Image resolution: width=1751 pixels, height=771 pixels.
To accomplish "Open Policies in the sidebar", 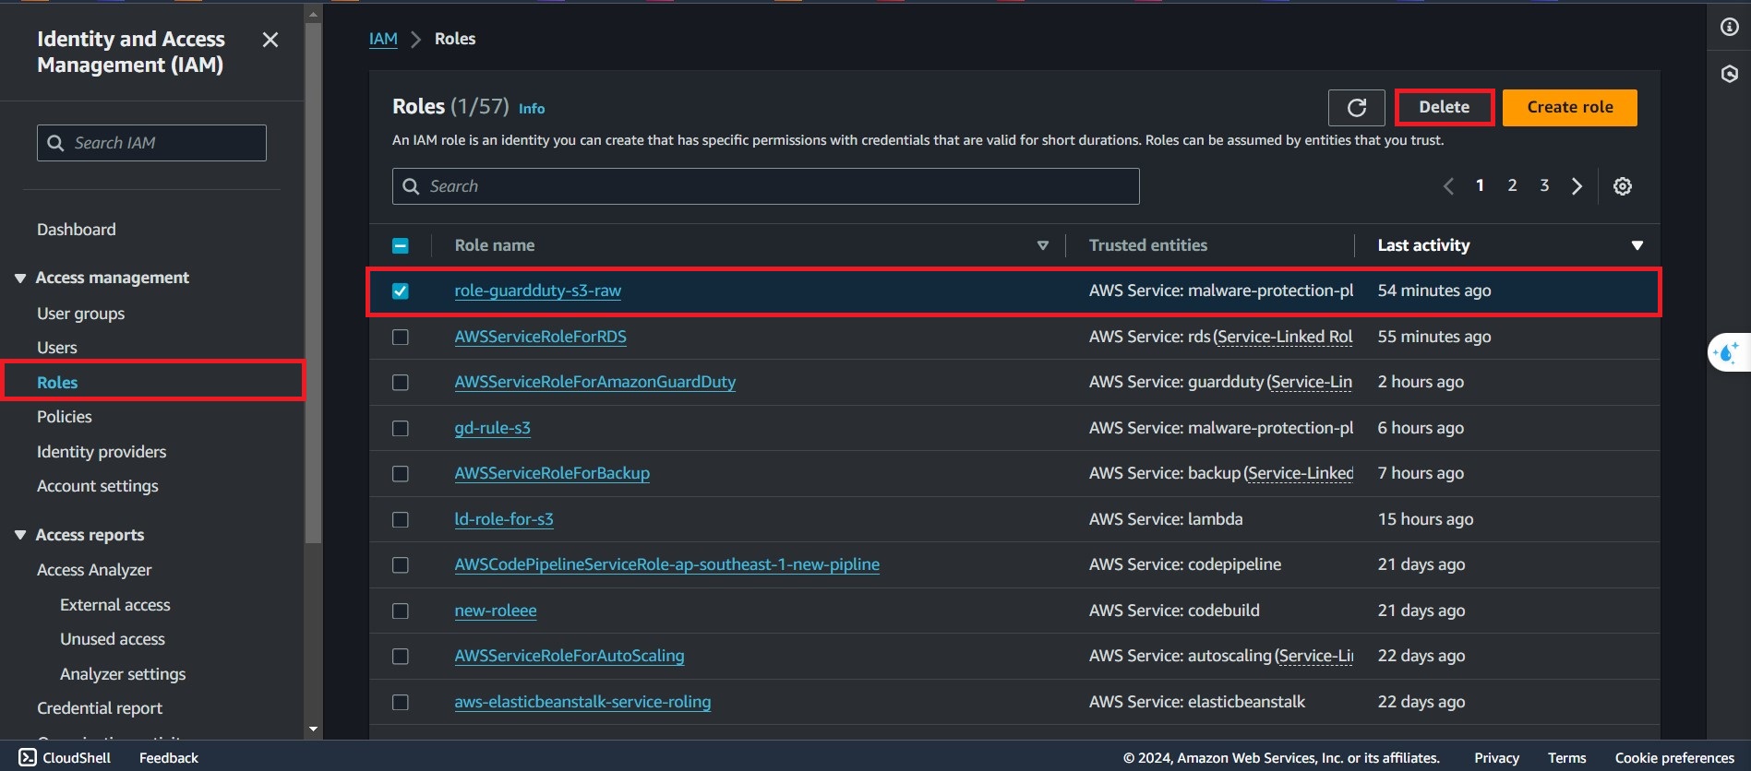I will [x=65, y=417].
